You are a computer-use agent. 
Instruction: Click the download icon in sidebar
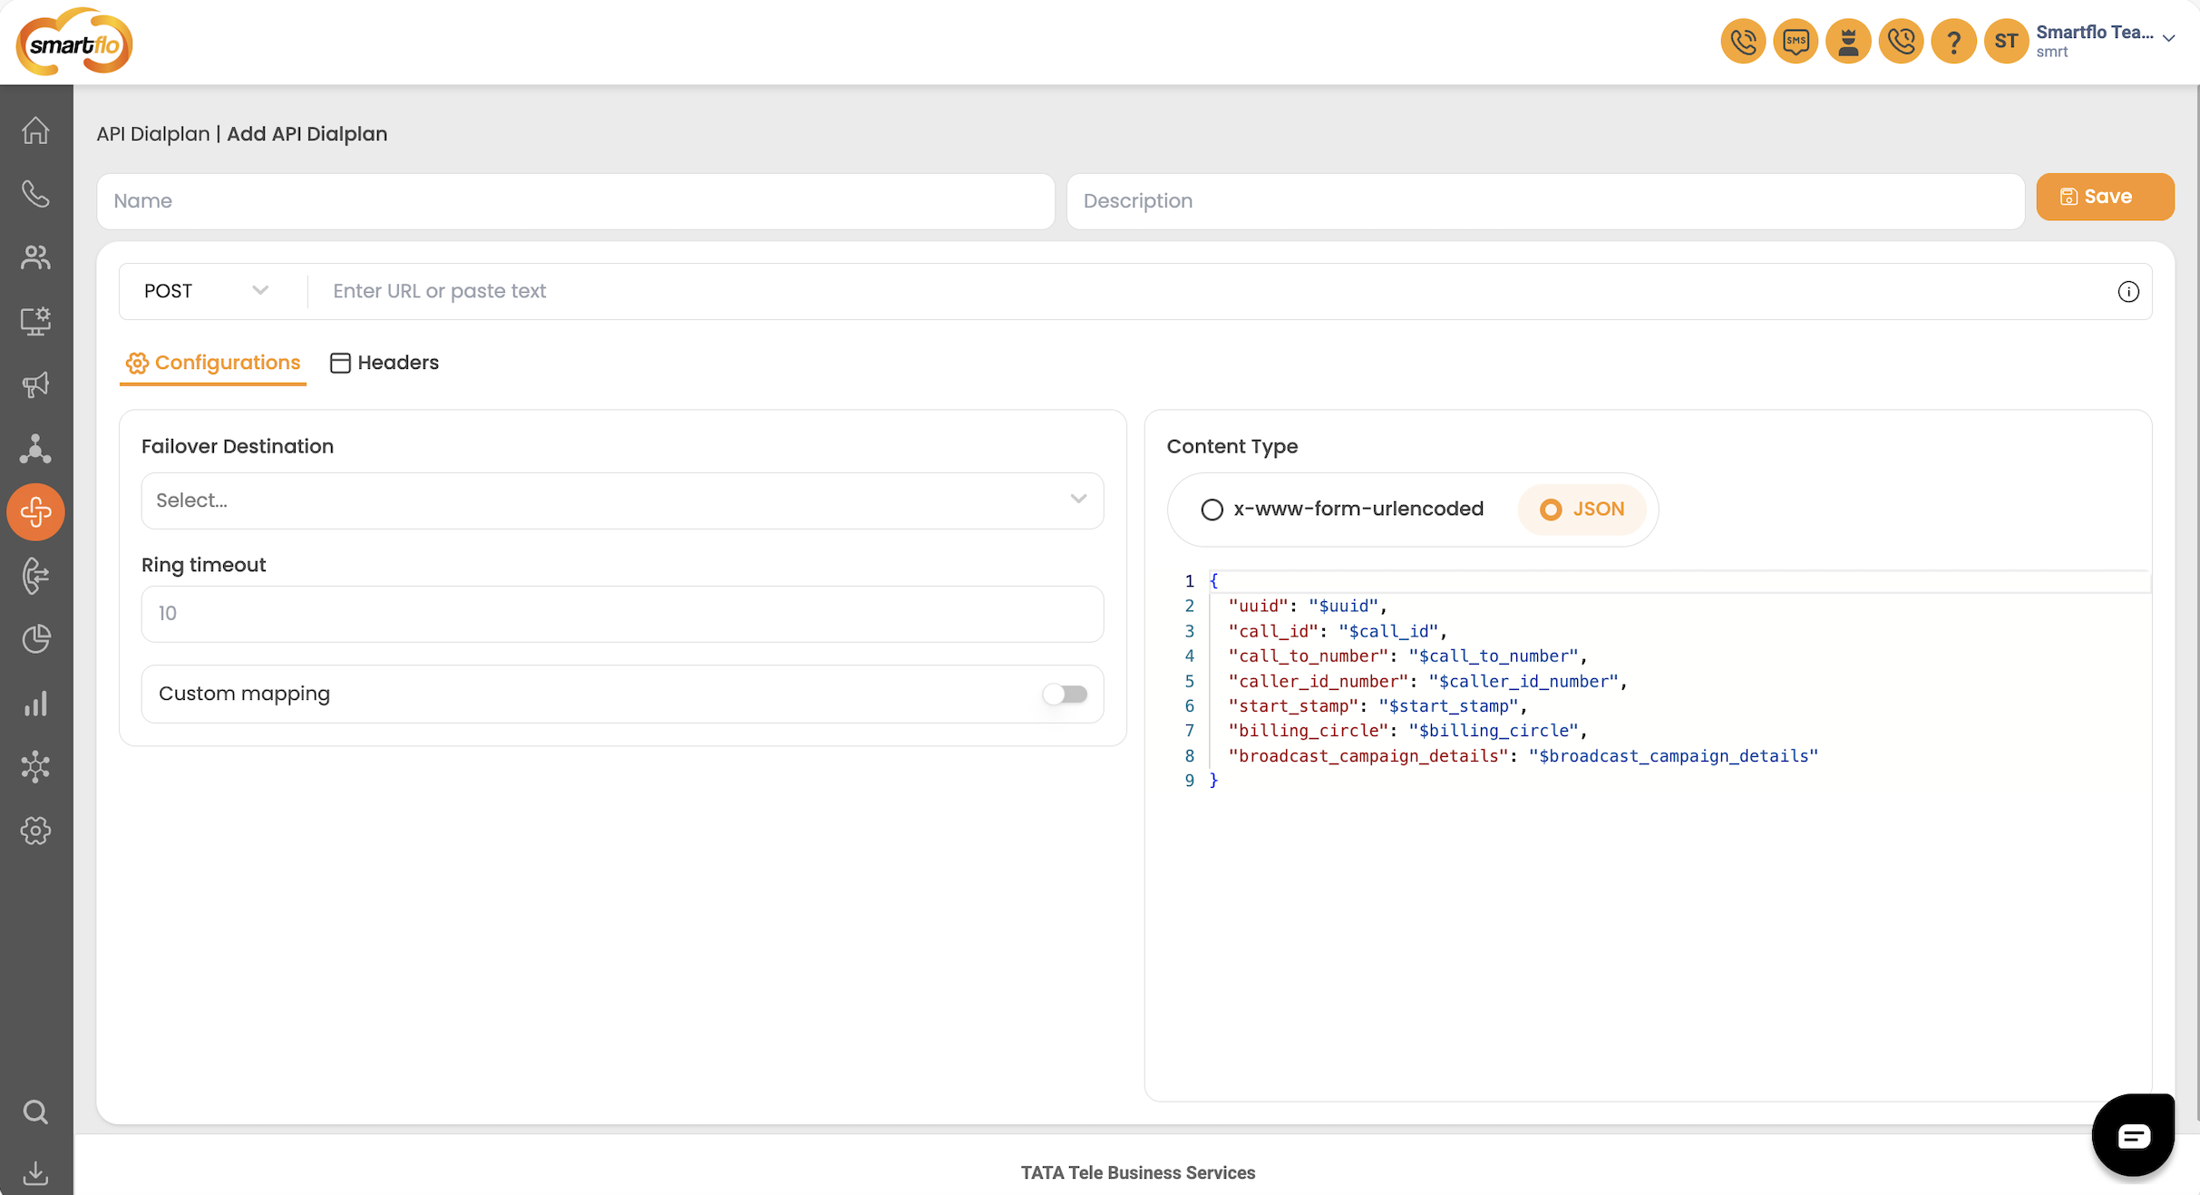[x=35, y=1173]
